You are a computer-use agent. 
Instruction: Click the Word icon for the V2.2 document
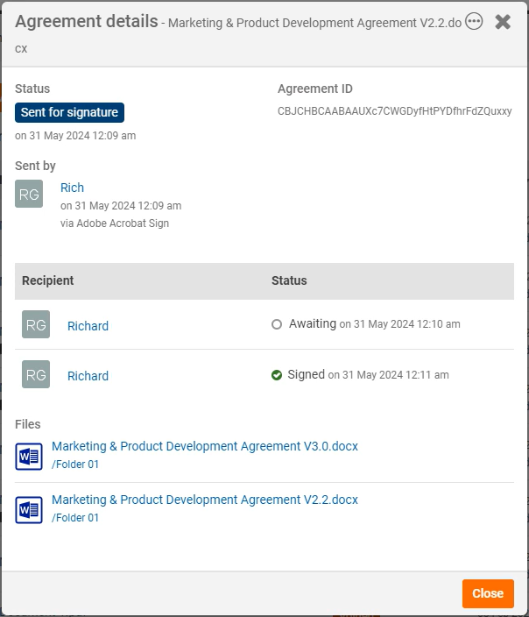pos(29,510)
